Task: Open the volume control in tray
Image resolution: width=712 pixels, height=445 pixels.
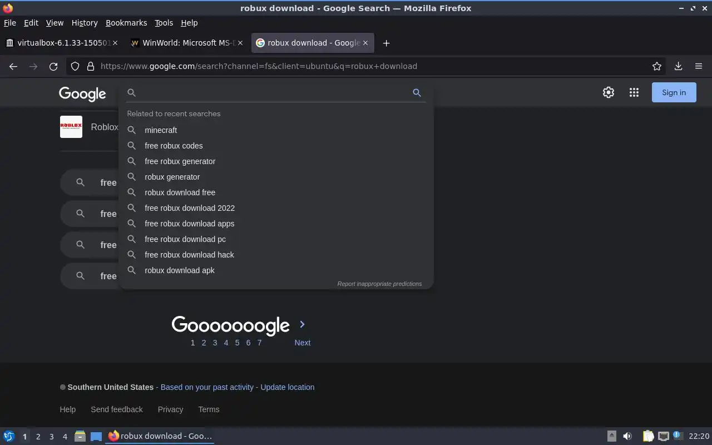Action: 627,436
